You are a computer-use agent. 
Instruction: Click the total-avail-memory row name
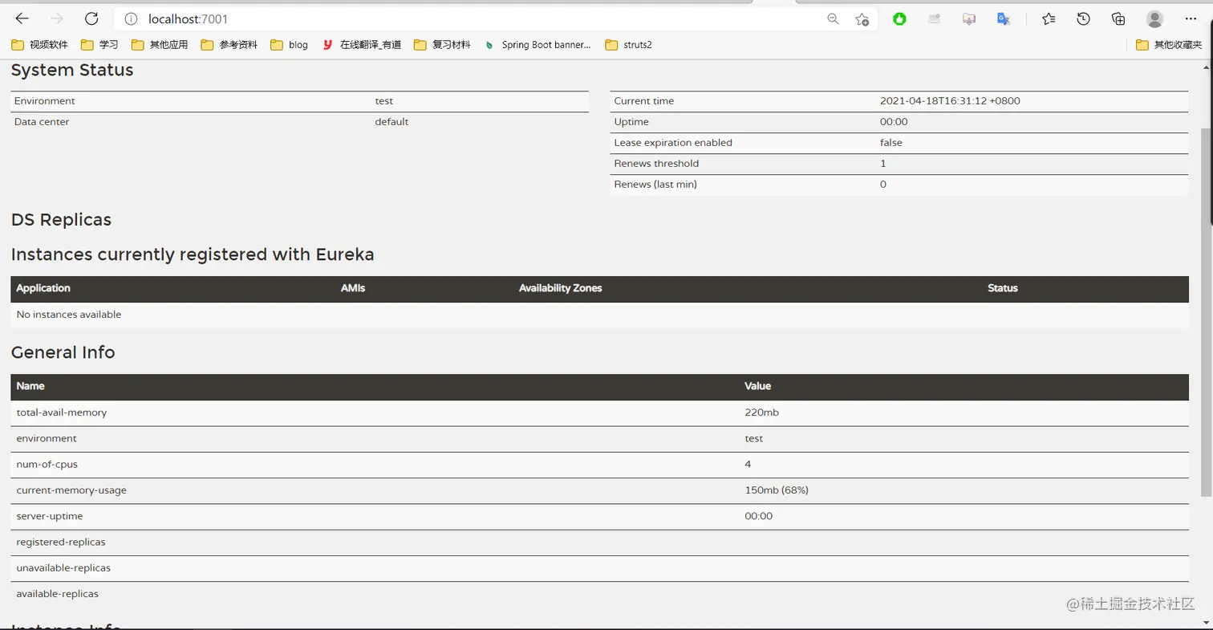(62, 413)
